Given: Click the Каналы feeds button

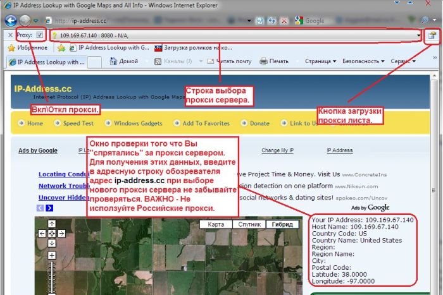Looking at the screenshot, I should tap(173, 61).
